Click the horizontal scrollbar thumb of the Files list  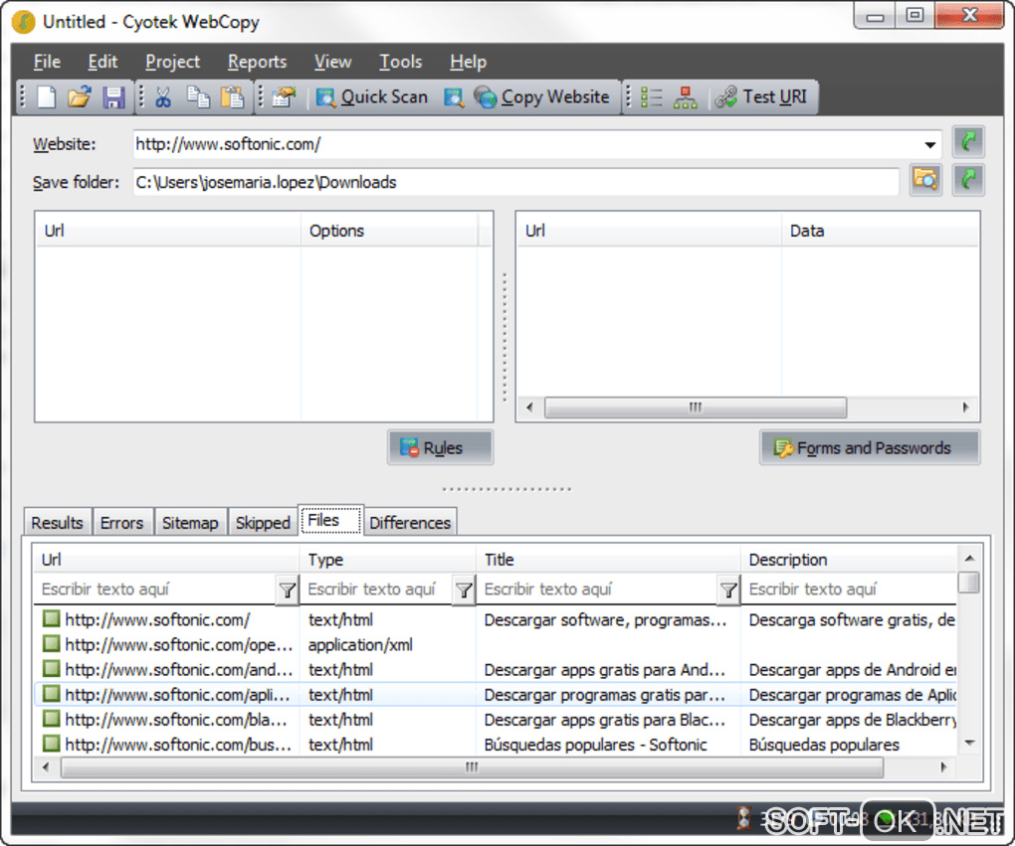472,767
